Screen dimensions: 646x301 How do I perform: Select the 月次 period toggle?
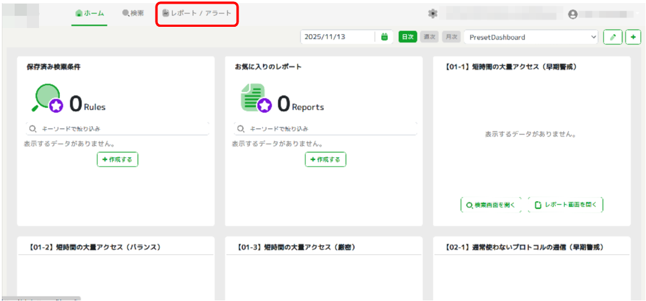pos(451,37)
